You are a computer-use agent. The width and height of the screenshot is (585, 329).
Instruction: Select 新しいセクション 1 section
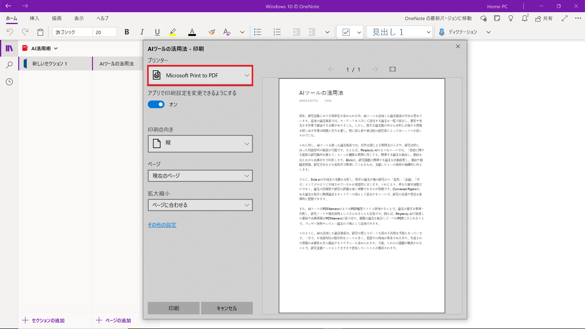point(55,63)
